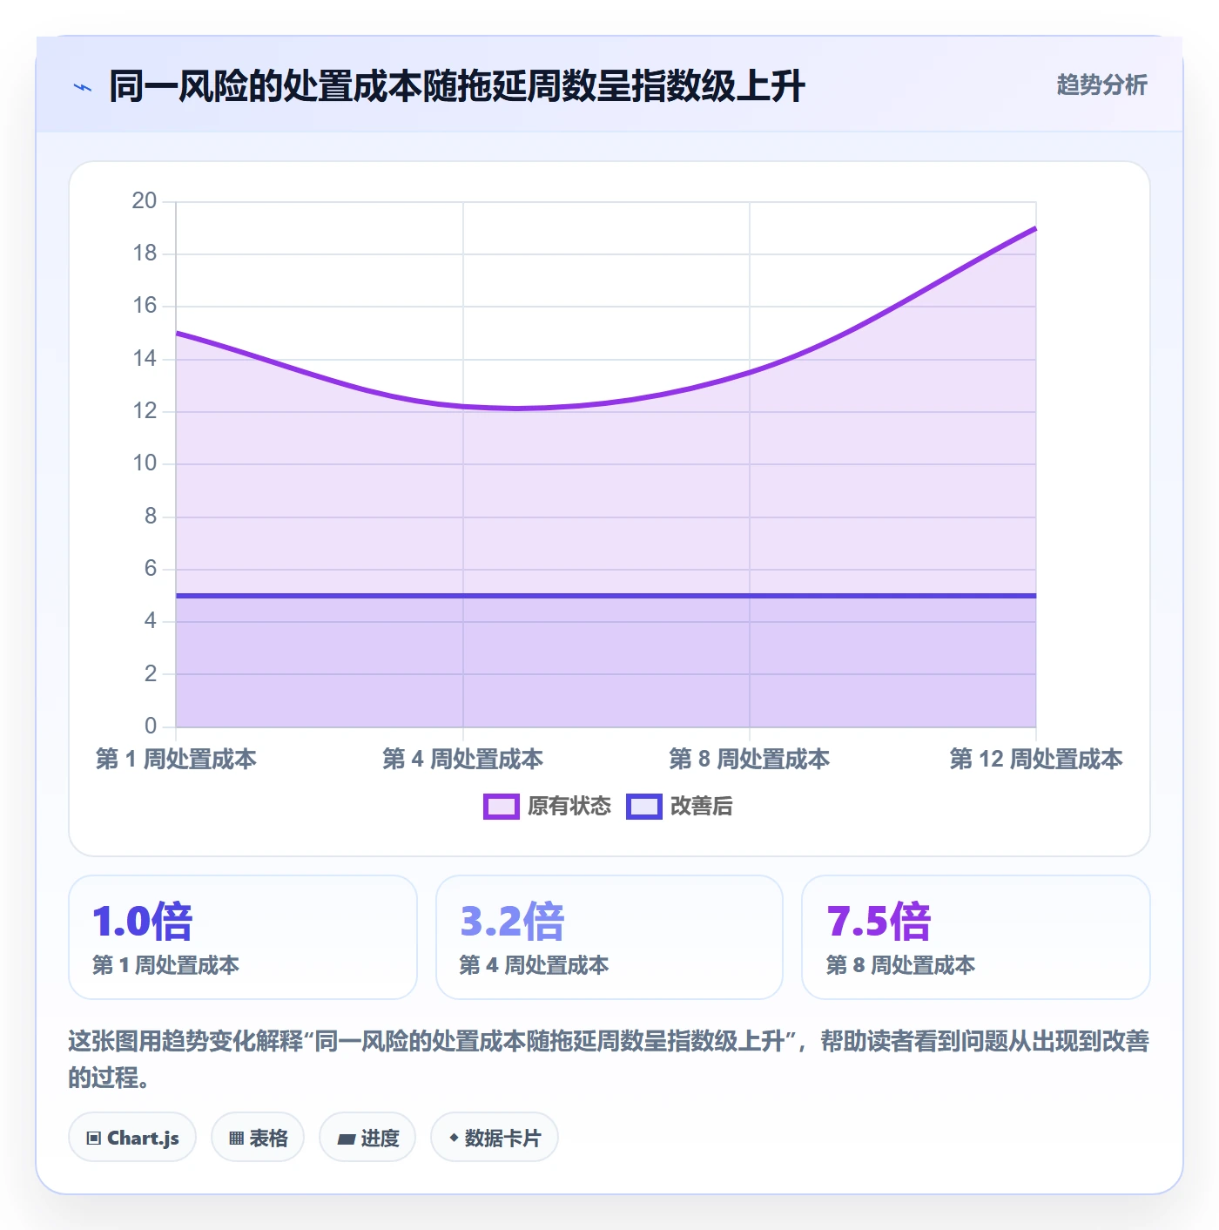This screenshot has width=1219, height=1230.
Task: Click the purple 原有状态 line's end point at week 12
Action: pos(1035,228)
